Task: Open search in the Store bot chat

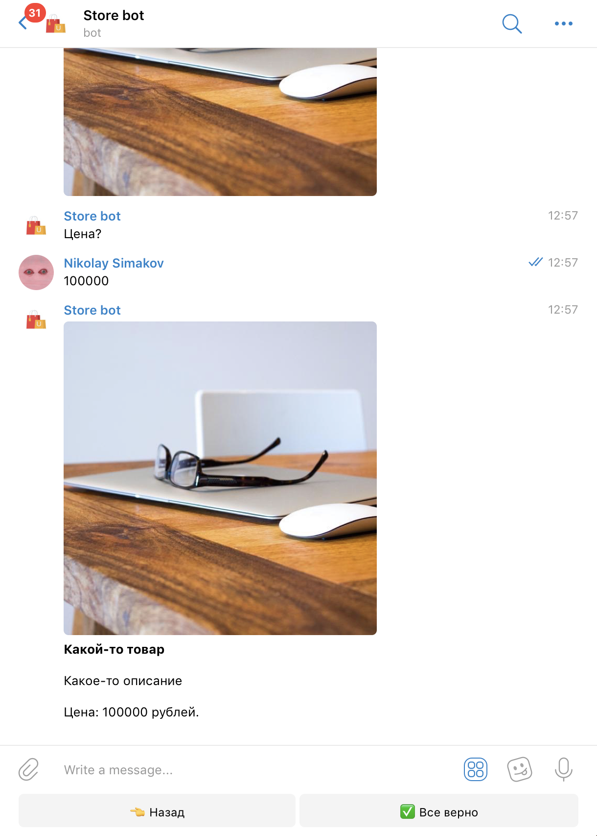Action: point(512,24)
